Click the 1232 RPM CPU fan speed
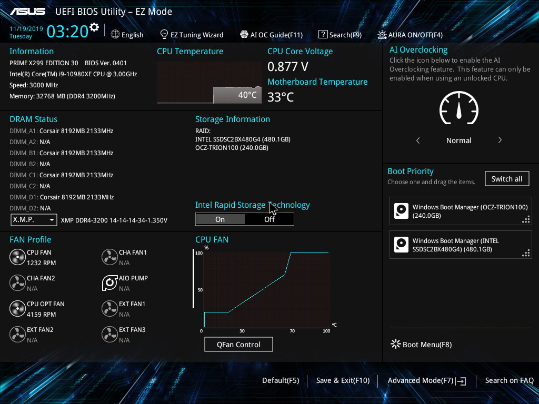This screenshot has width=539, height=404. (x=41, y=263)
